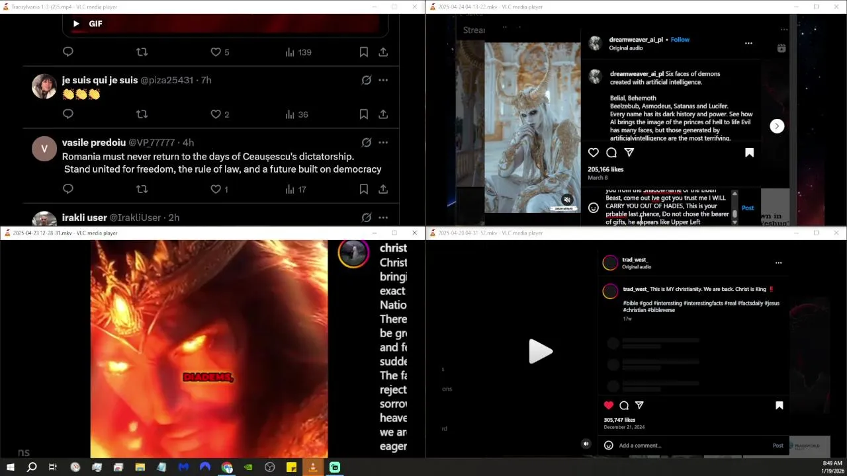
Task: Share vasile predoiu's tweet
Action: (x=383, y=189)
